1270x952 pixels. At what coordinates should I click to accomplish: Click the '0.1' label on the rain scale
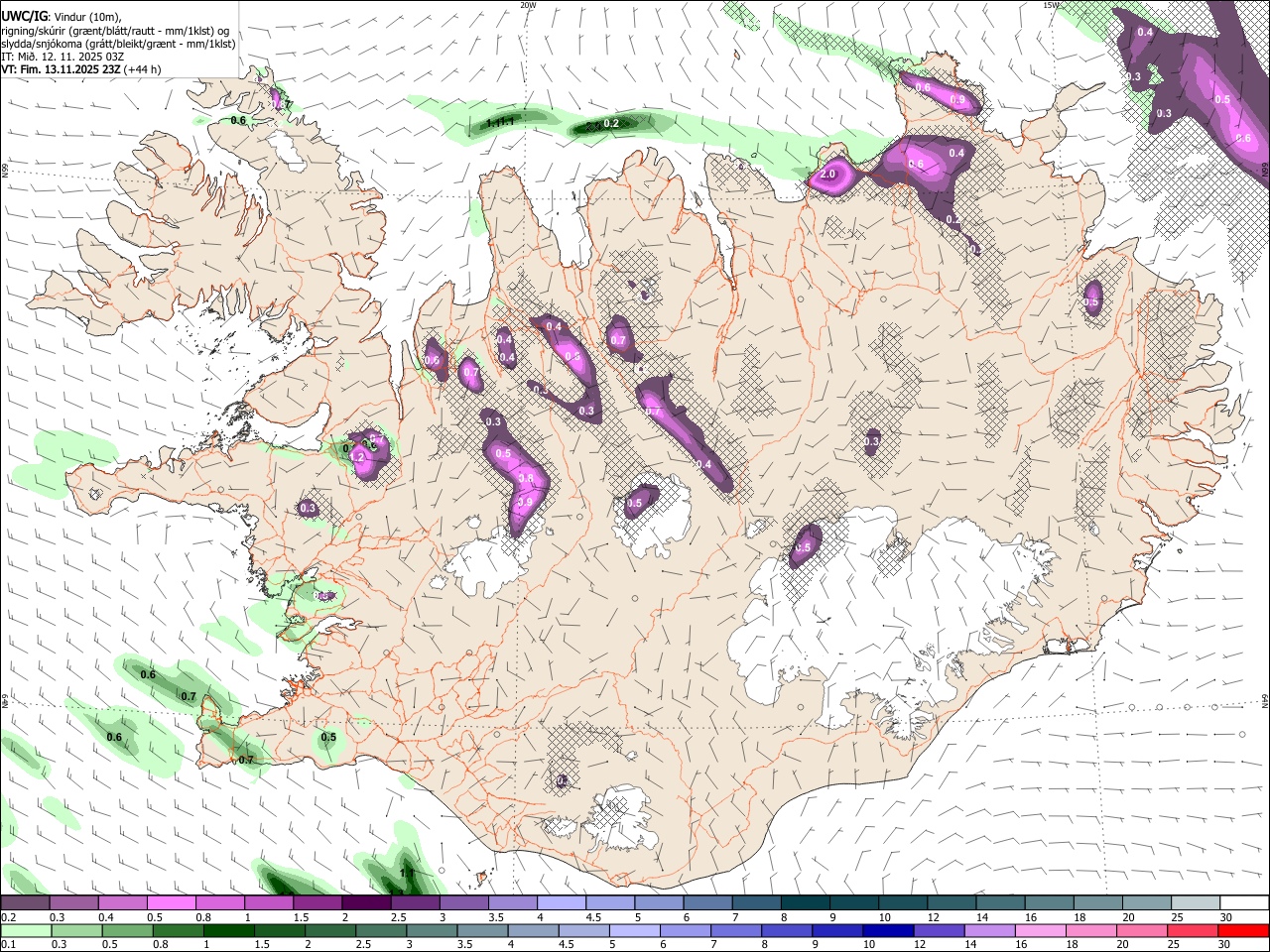coord(8,945)
